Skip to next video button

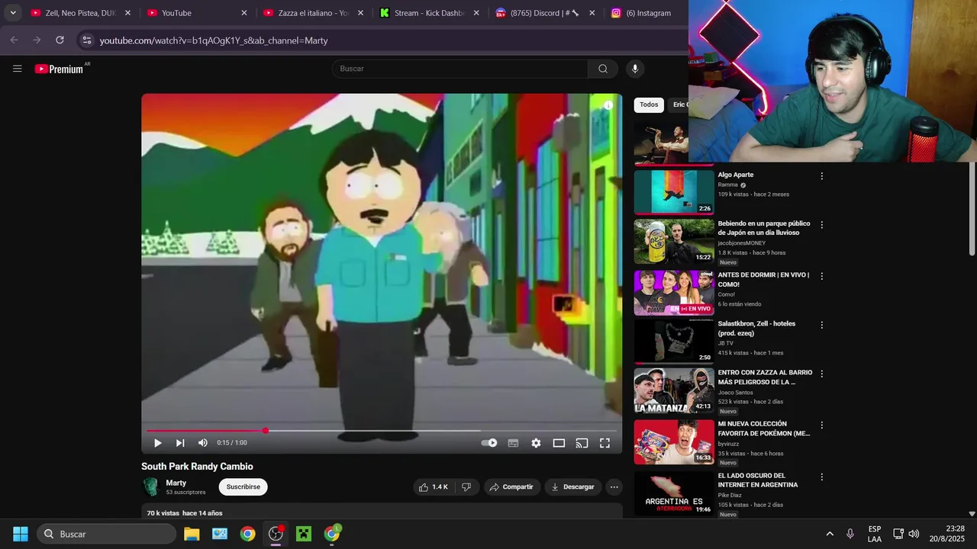(x=180, y=443)
